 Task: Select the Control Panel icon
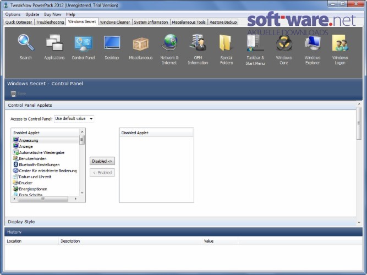[x=83, y=43]
